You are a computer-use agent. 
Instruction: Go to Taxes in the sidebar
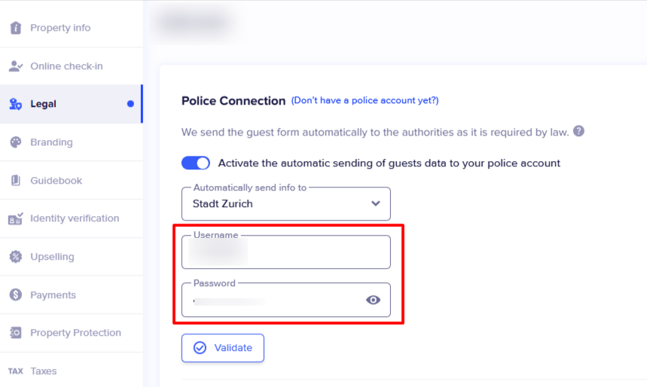coord(72,371)
